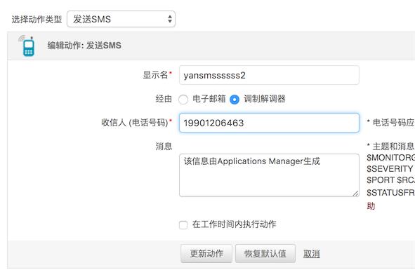Click inside the 消息 message textarea
415x277 pixels.
[269, 175]
